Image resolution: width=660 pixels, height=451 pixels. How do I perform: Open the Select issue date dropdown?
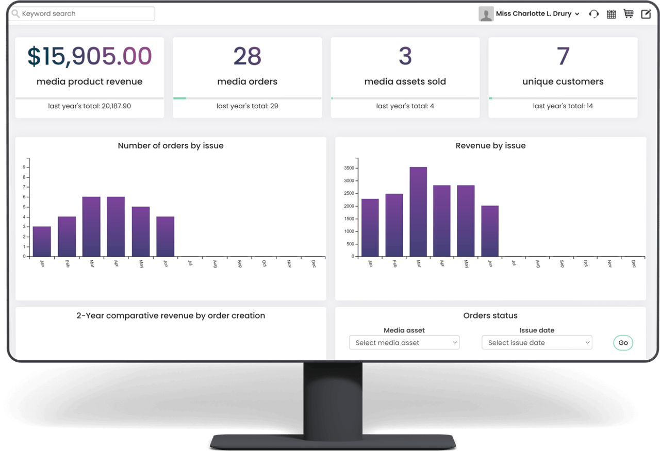pos(536,342)
